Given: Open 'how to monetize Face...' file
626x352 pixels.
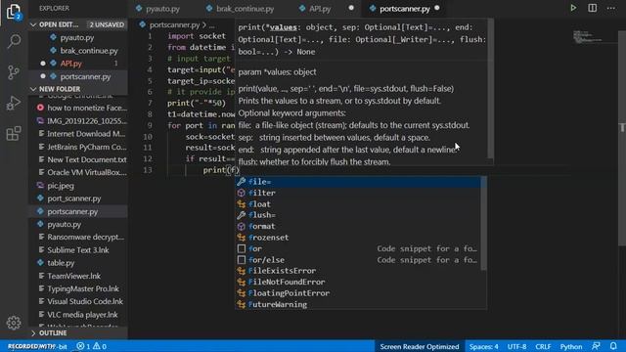Looking at the screenshot, I should 78,108.
